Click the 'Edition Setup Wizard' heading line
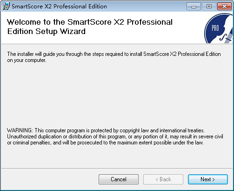 point(47,31)
